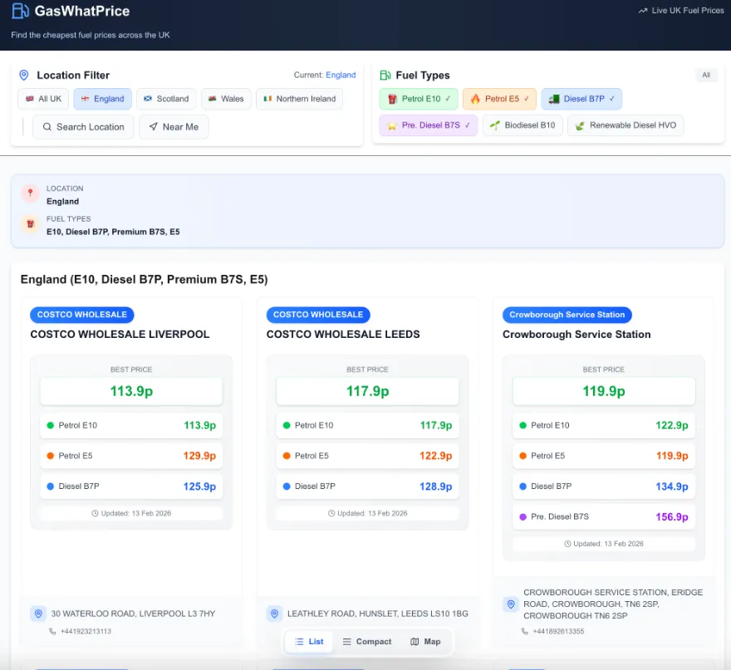731x670 pixels.
Task: Switch to the Compact view tab
Action: click(x=366, y=642)
